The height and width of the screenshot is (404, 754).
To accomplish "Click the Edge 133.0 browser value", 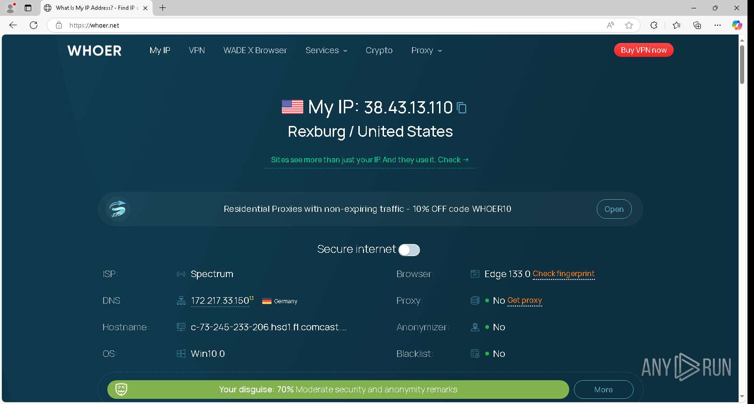I will pos(507,274).
